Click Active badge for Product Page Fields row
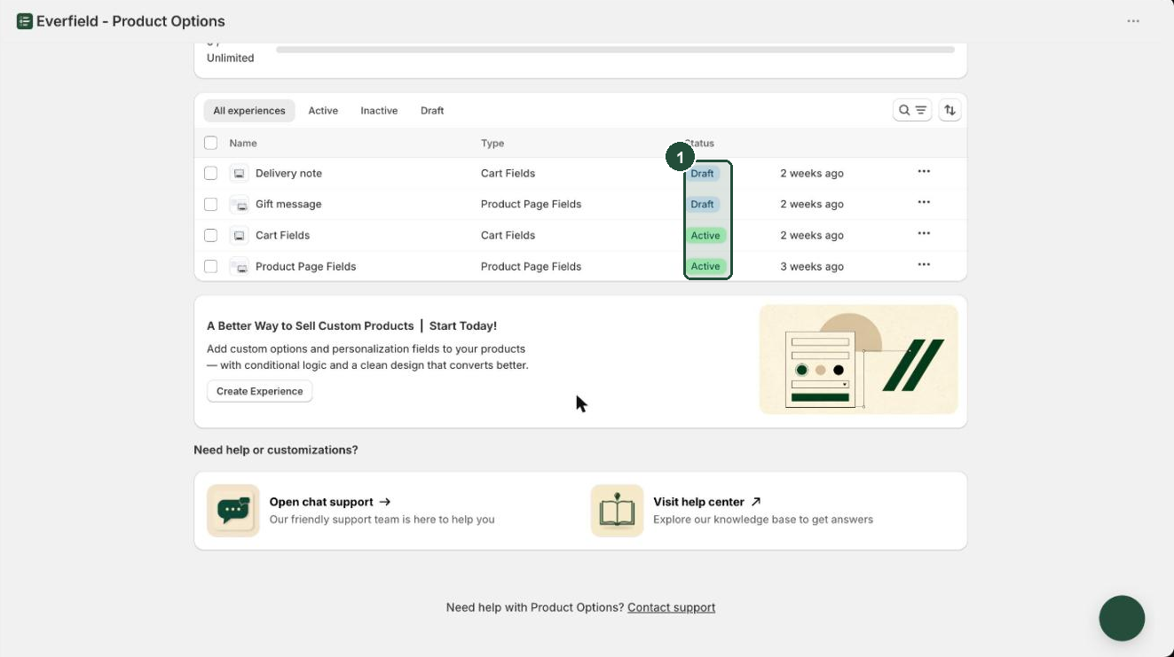 click(x=705, y=267)
